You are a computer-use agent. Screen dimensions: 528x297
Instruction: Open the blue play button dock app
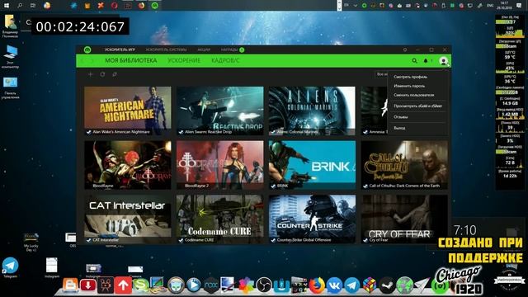click(194, 285)
